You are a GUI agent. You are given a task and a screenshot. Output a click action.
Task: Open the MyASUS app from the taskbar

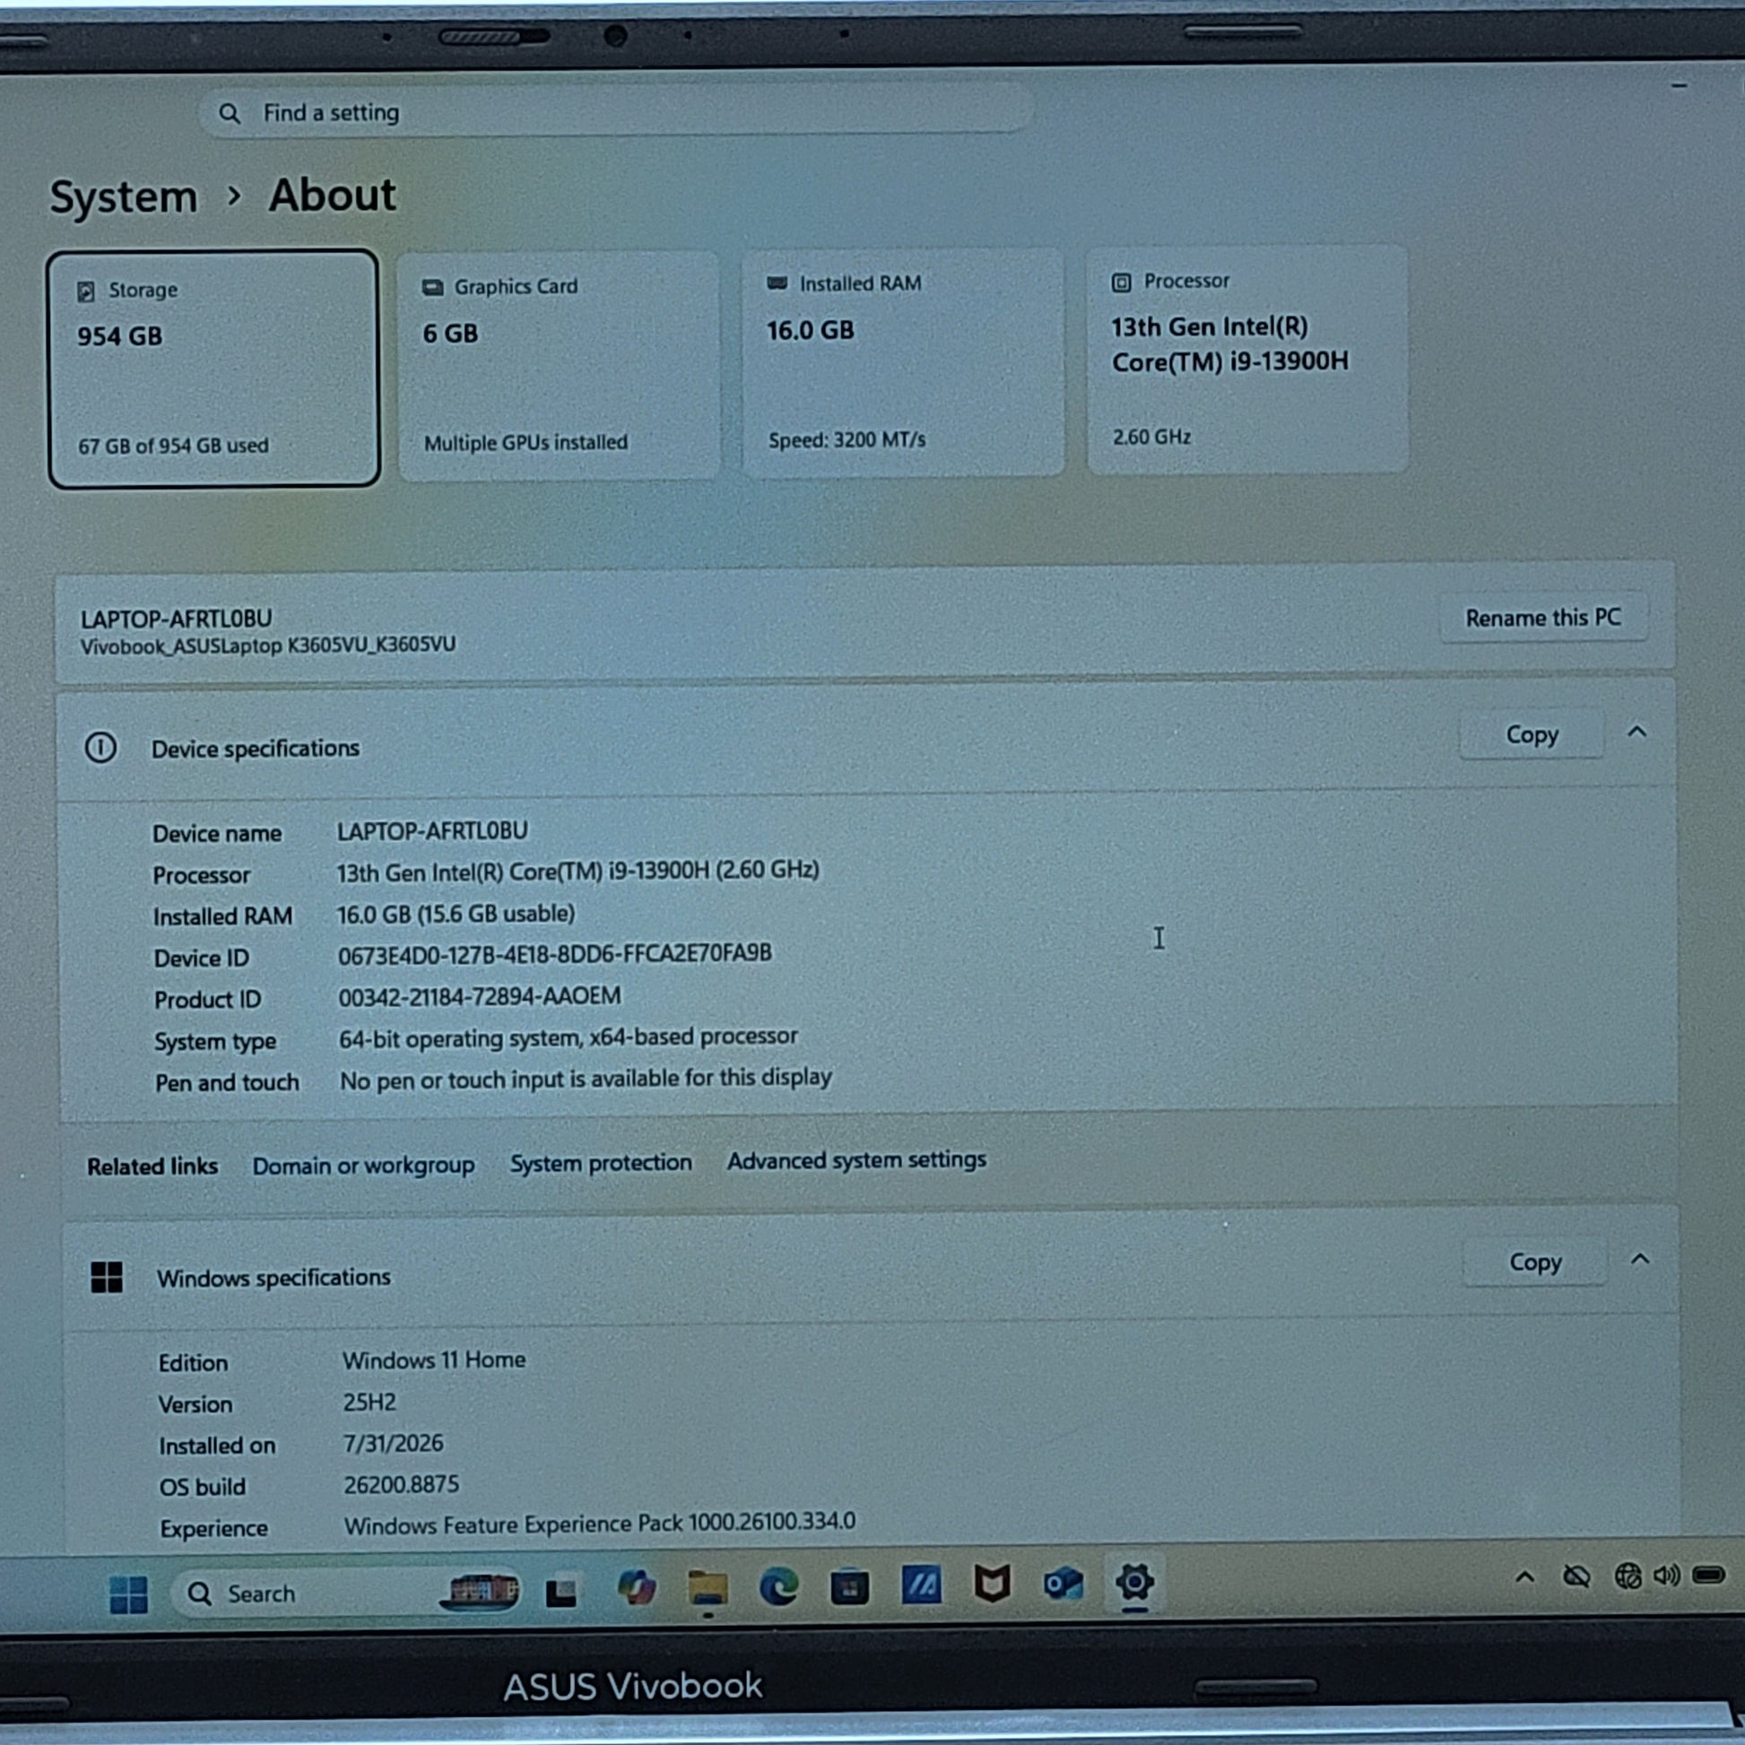(x=921, y=1585)
